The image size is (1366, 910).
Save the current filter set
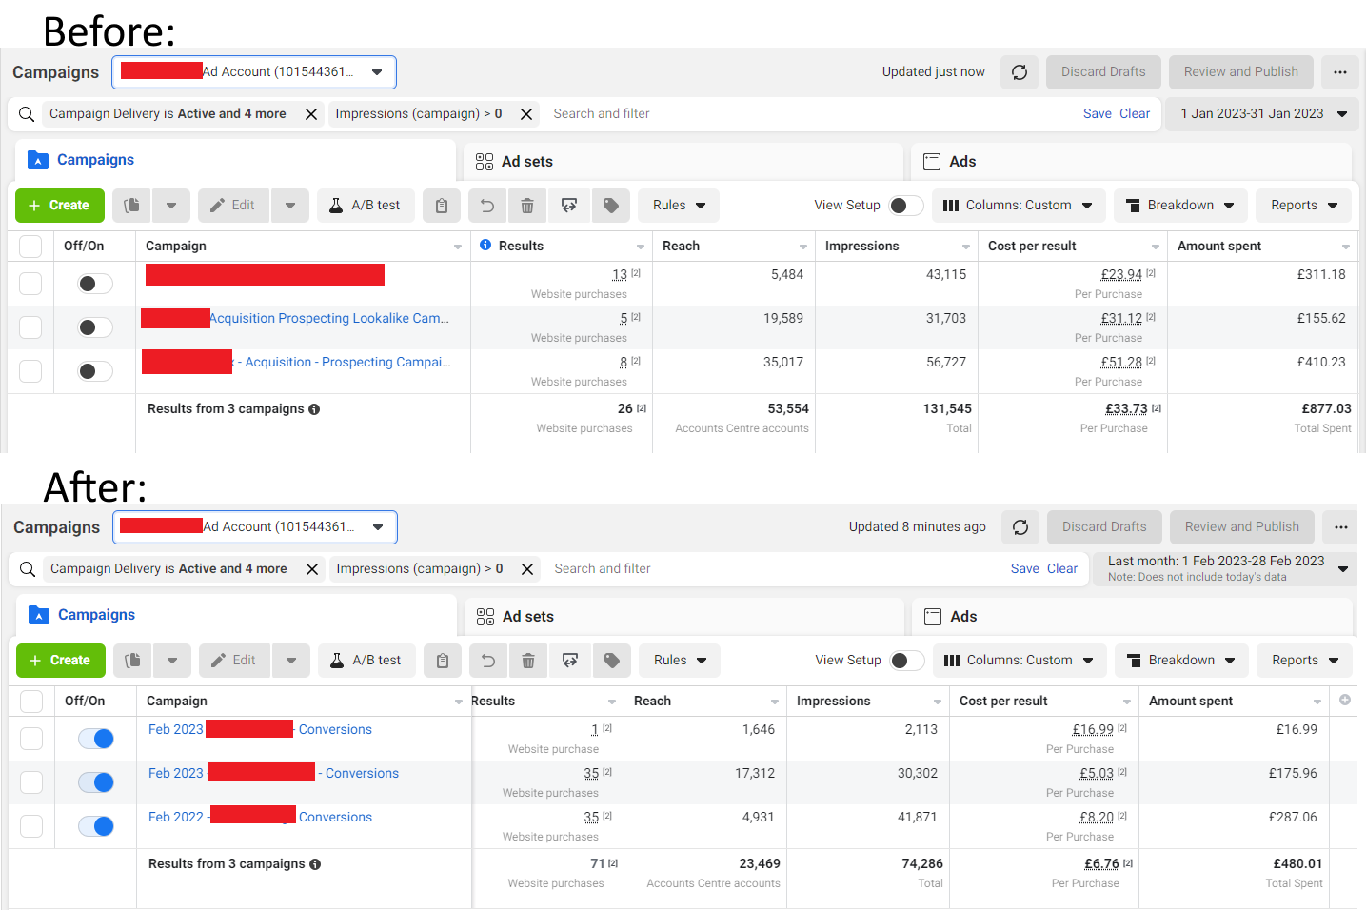tap(1097, 113)
